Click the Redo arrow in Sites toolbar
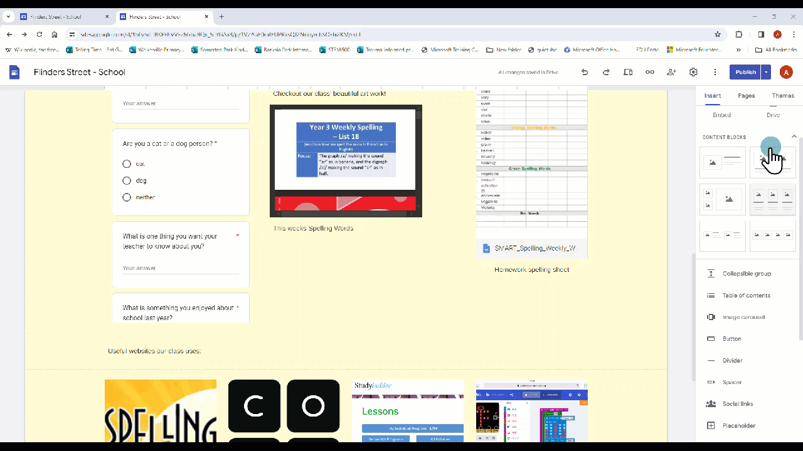 (x=606, y=72)
